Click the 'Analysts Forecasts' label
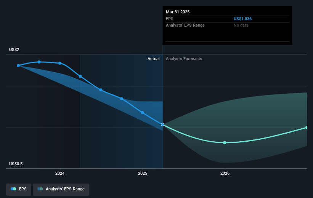Viewport: 313px width, 198px height. click(184, 59)
